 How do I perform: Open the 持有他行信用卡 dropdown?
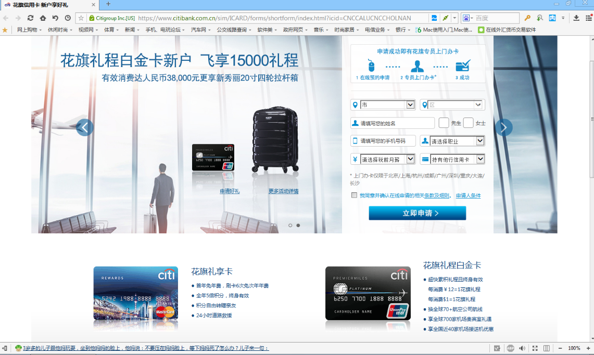point(457,159)
